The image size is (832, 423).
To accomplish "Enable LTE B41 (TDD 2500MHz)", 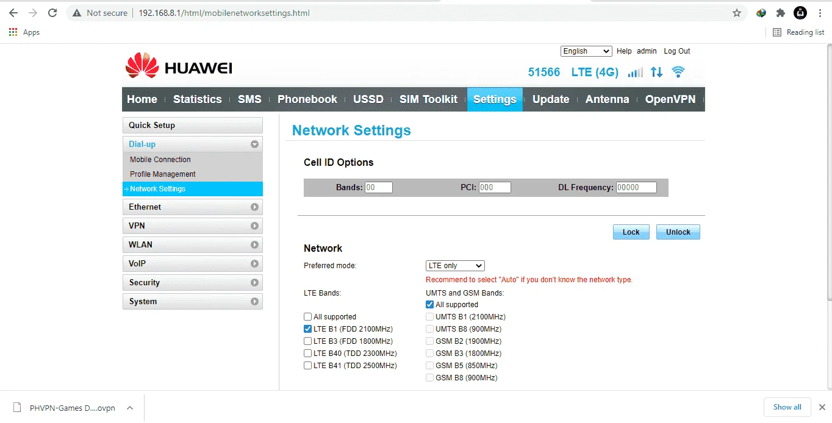I will coord(308,366).
